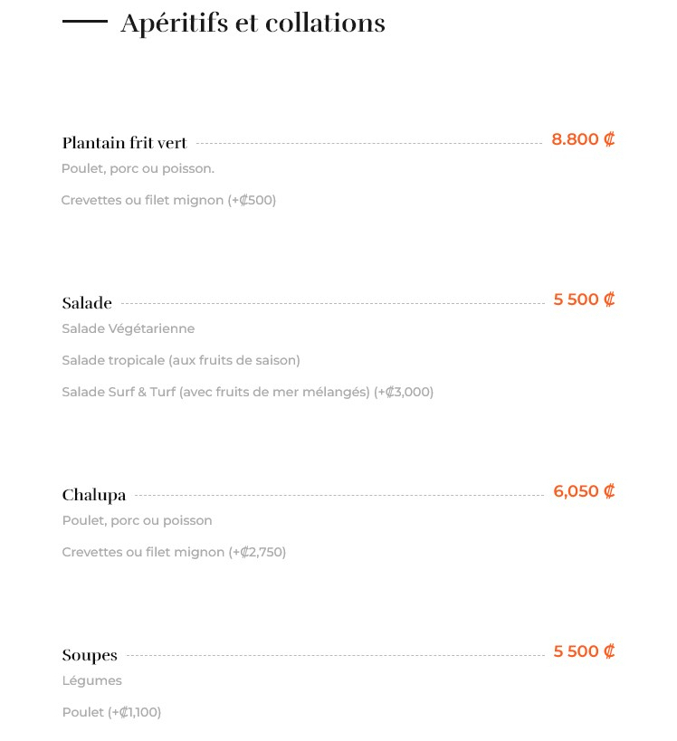Click the black line beside the heading
The height and width of the screenshot is (741, 677).
pos(85,22)
